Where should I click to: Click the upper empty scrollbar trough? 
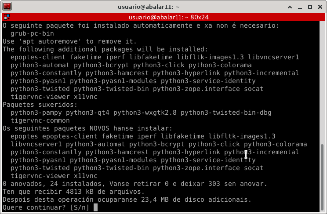(x=324, y=79)
